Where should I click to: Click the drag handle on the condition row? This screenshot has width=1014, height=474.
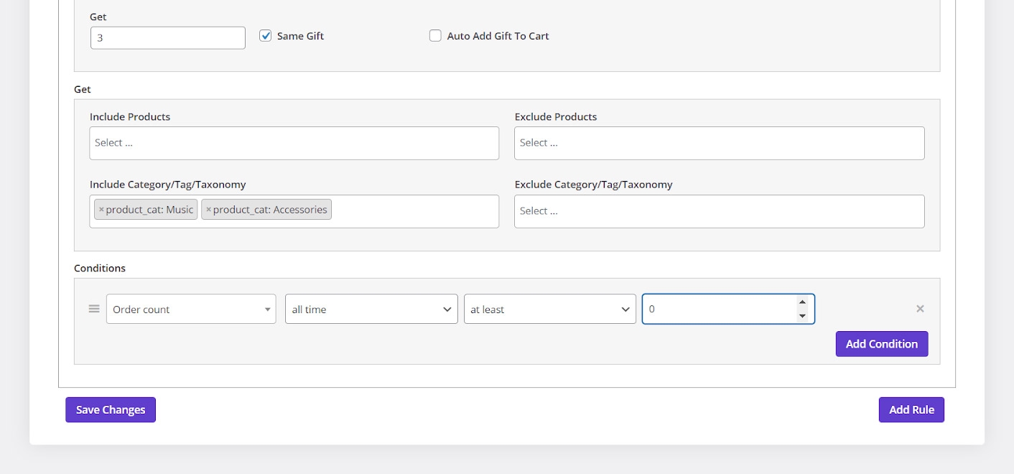click(94, 309)
